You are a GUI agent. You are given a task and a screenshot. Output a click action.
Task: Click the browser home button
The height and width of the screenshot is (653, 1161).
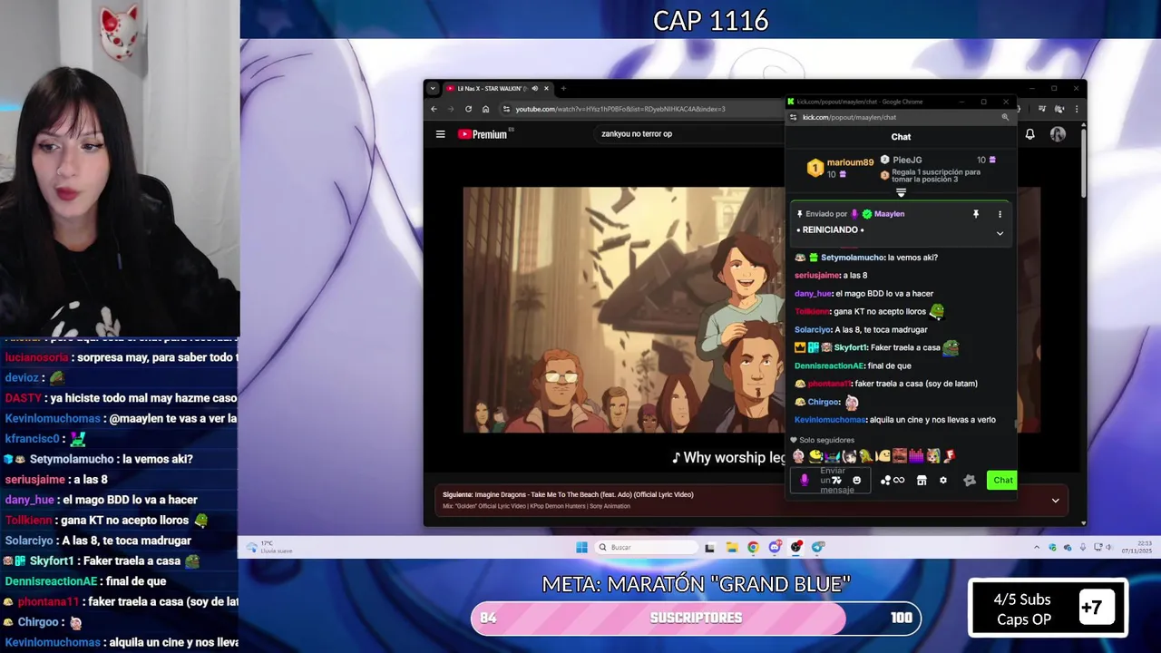pyautogui.click(x=485, y=109)
